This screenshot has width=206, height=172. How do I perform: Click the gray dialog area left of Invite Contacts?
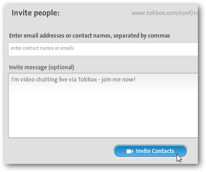(60, 151)
